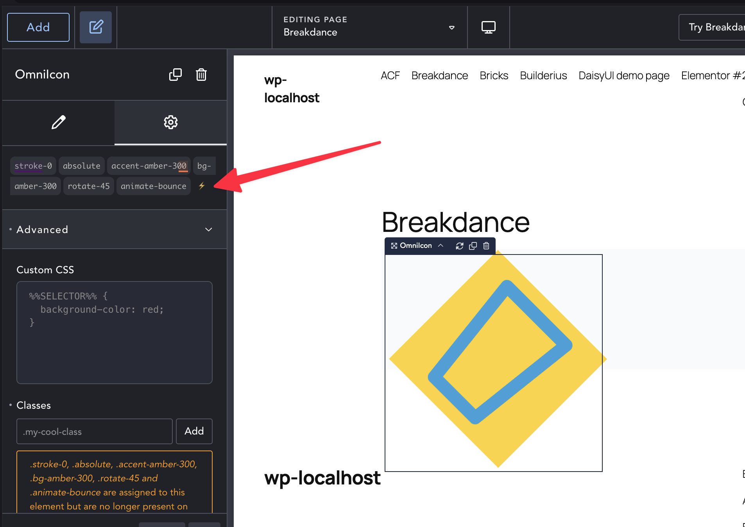Click the orange missing-classes warning notice

point(115,482)
